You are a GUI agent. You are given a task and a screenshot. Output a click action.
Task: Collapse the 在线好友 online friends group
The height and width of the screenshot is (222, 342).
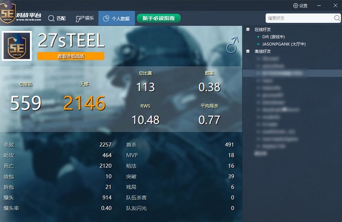tap(248, 29)
